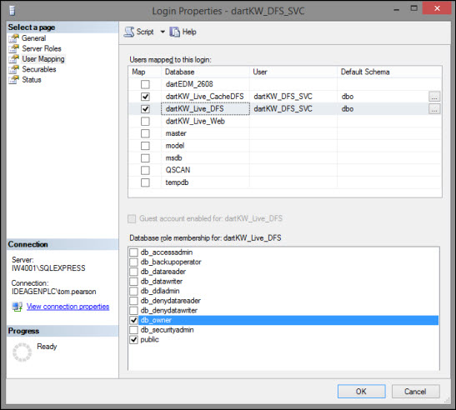
Task: Click the Cancel button
Action: pos(415,392)
